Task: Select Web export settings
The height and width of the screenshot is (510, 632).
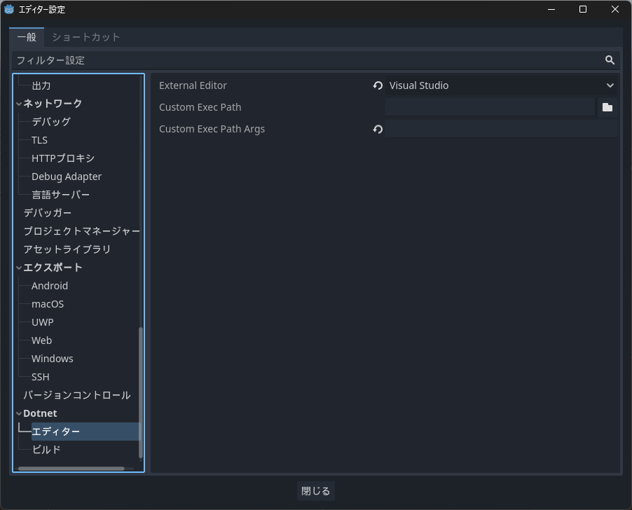Action: 41,340
